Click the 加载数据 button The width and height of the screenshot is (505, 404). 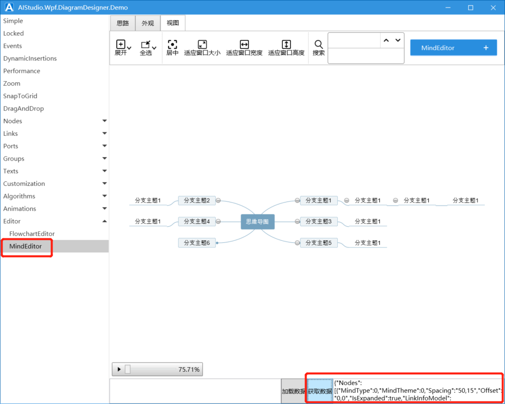point(293,391)
